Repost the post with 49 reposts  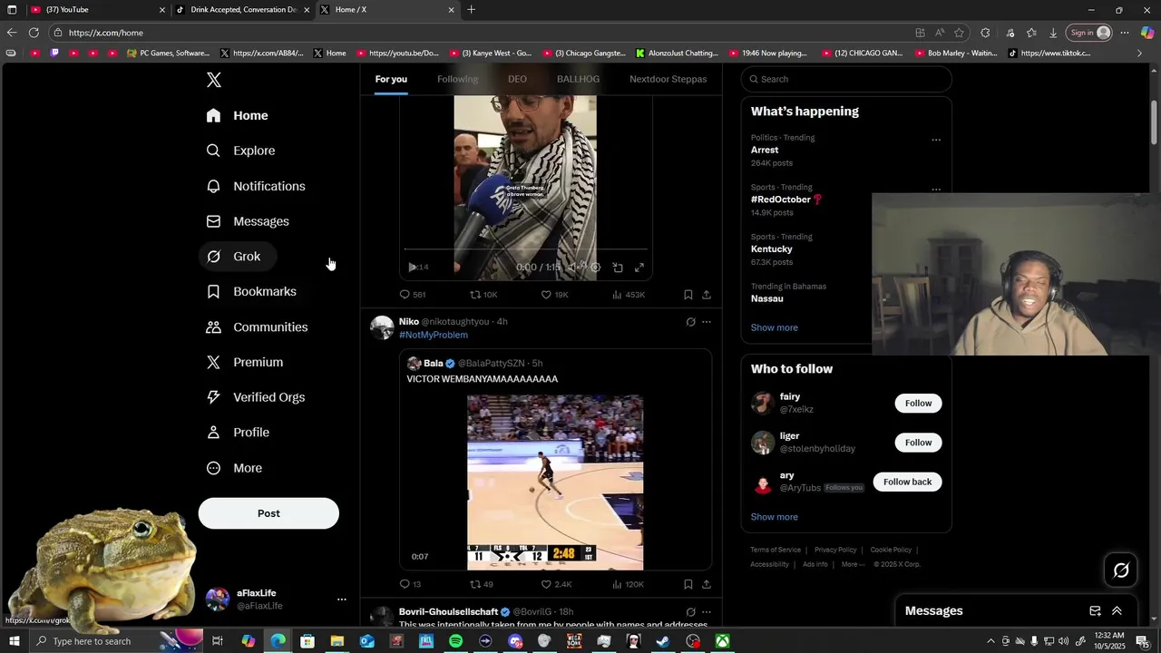click(x=482, y=585)
